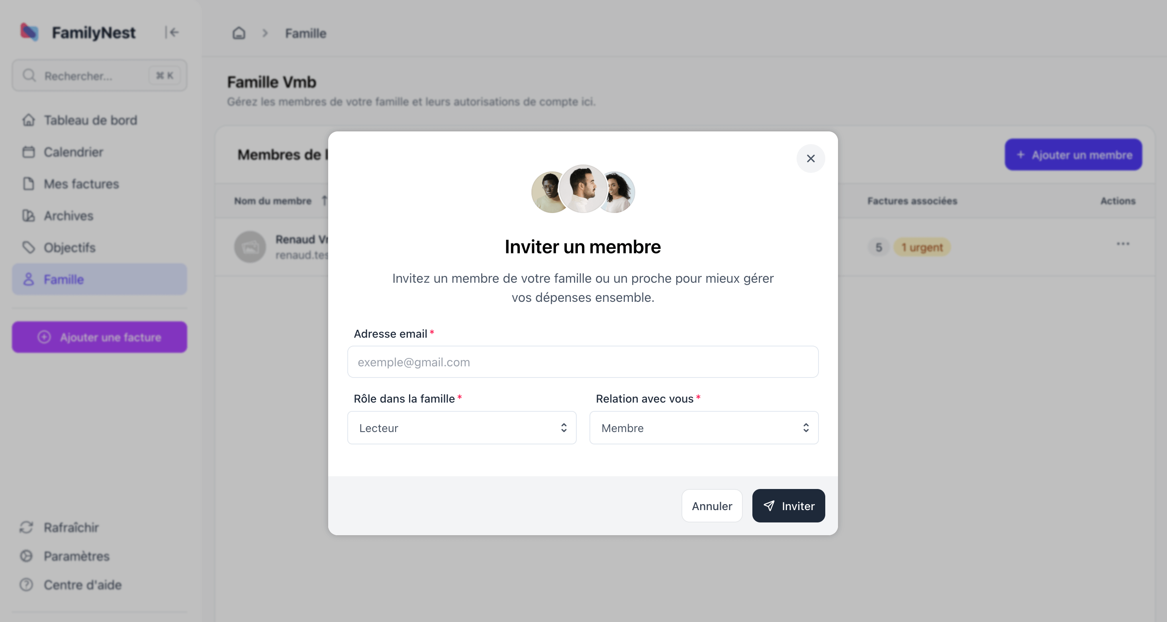Open the three-dot actions menu for Renaud
The image size is (1167, 622).
pos(1123,244)
